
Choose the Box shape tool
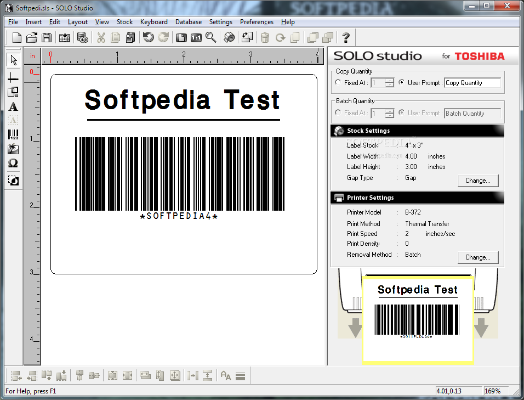coord(13,92)
